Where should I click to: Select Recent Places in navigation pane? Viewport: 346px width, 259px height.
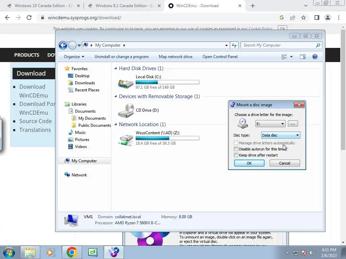click(84, 90)
